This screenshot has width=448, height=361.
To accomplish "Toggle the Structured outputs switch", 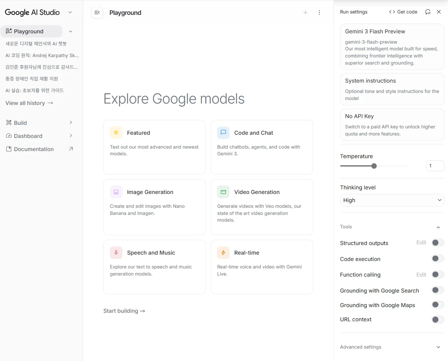I will click(x=438, y=243).
